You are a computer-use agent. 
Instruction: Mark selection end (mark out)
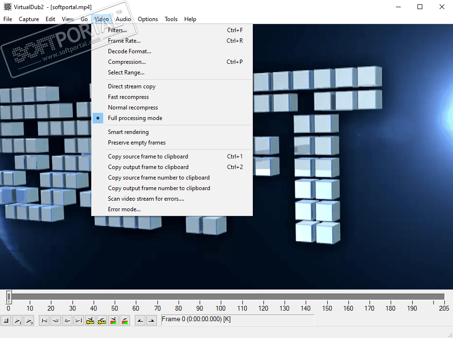coord(152,320)
